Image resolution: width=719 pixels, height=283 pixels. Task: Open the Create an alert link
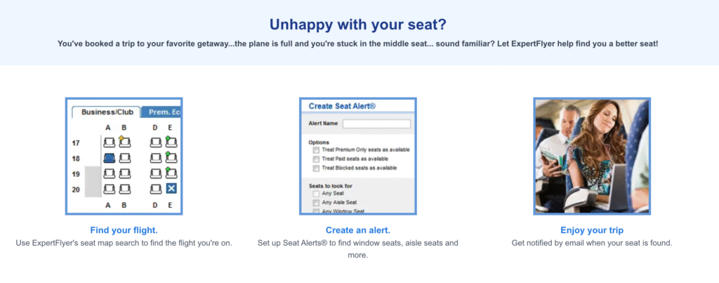357,230
